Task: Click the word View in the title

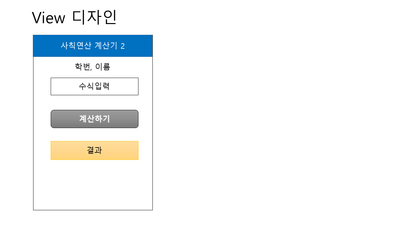Action: (48, 18)
